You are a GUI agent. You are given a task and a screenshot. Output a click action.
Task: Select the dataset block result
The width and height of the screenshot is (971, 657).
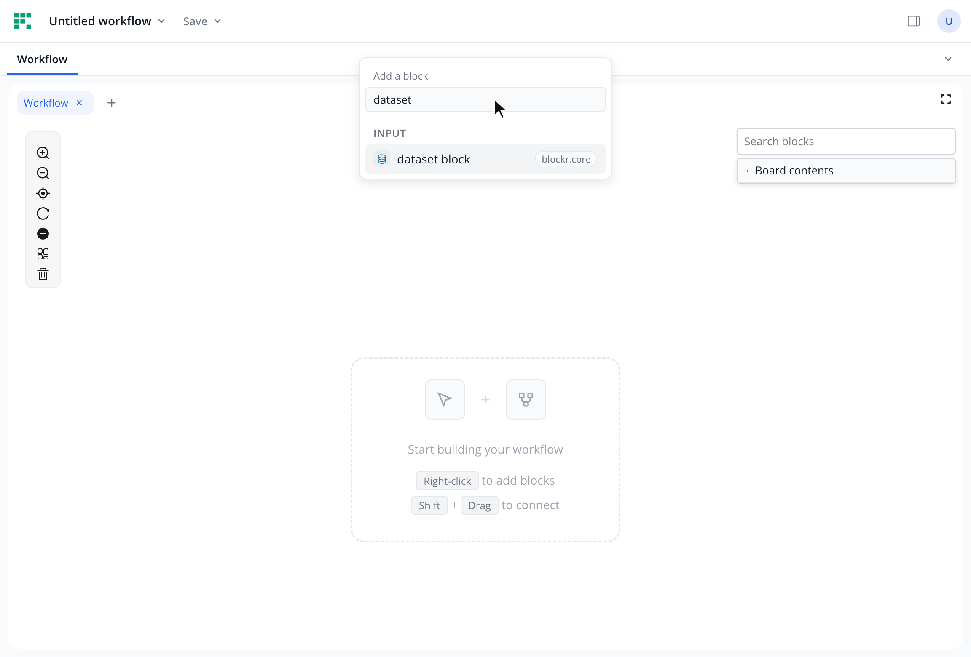click(485, 159)
